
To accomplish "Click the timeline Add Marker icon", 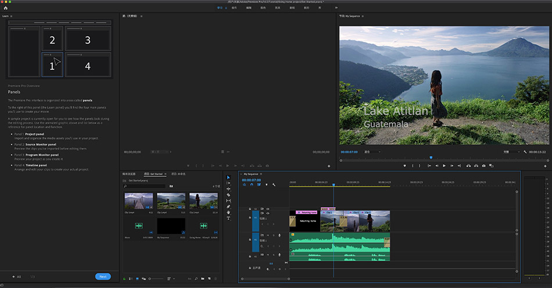I will tap(266, 184).
